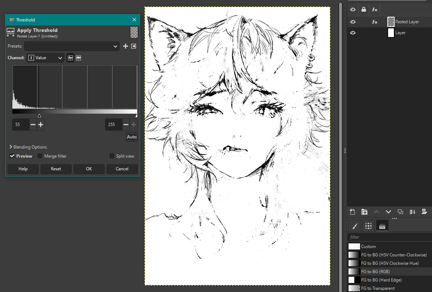The height and width of the screenshot is (292, 432).
Task: Select the FG to BG (Hard Edge) gradient
Action: coord(389,280)
